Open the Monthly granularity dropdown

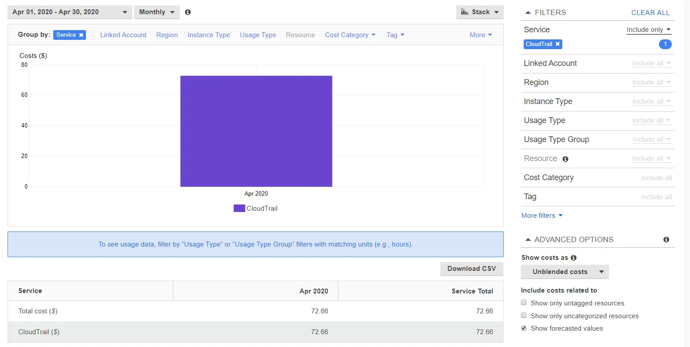click(157, 12)
